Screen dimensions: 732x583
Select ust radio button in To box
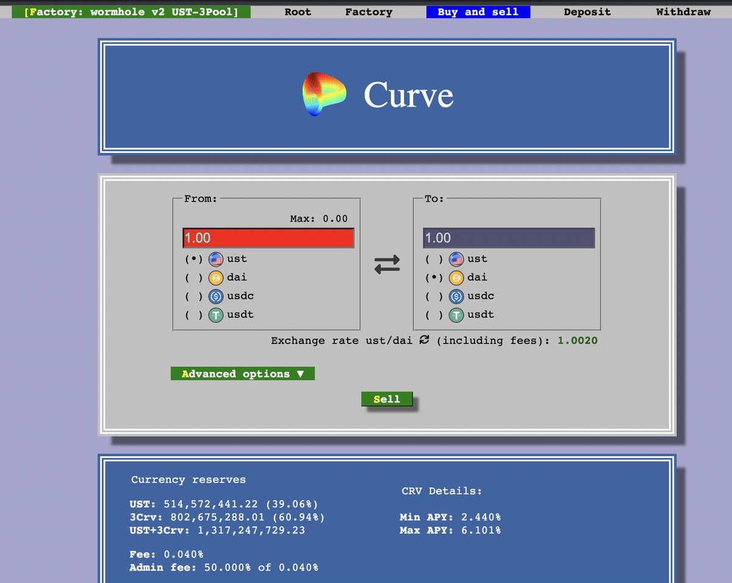pos(434,259)
